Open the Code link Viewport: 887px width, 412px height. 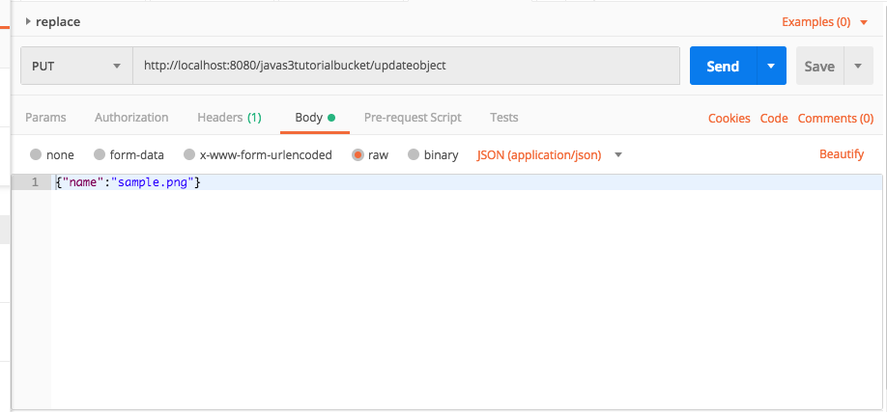click(x=774, y=118)
